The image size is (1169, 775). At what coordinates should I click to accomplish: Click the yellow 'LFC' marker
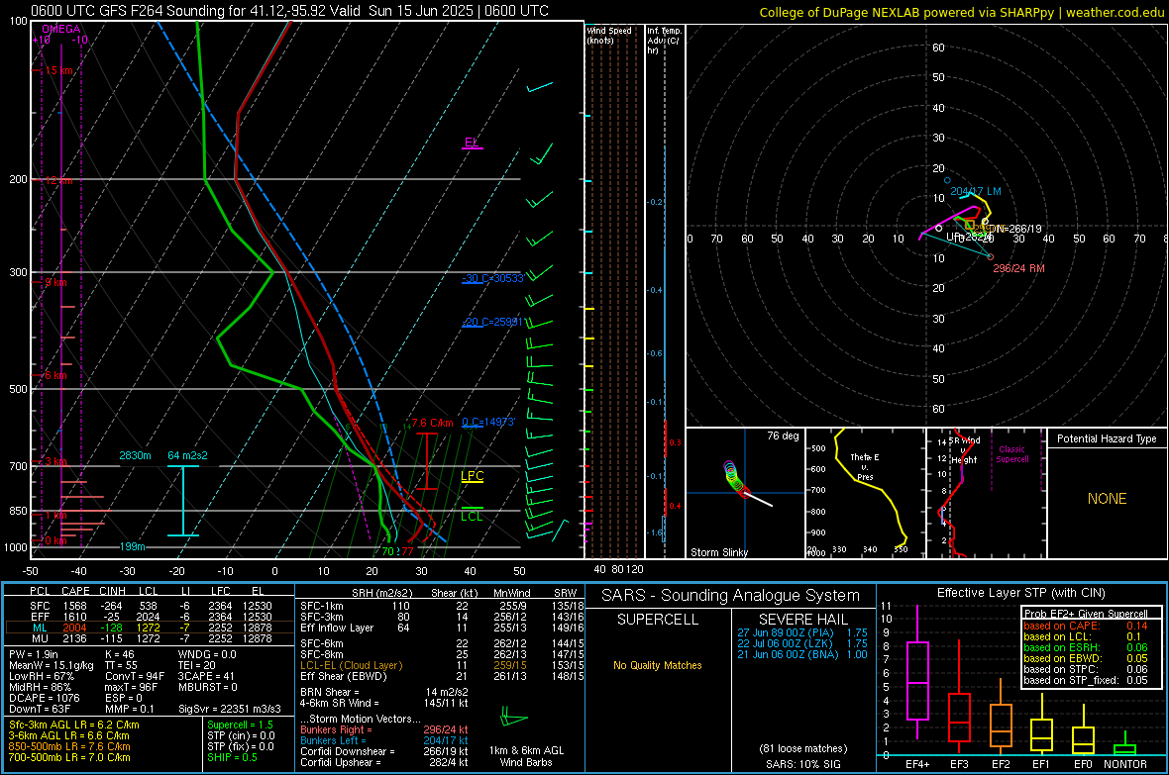[x=472, y=476]
